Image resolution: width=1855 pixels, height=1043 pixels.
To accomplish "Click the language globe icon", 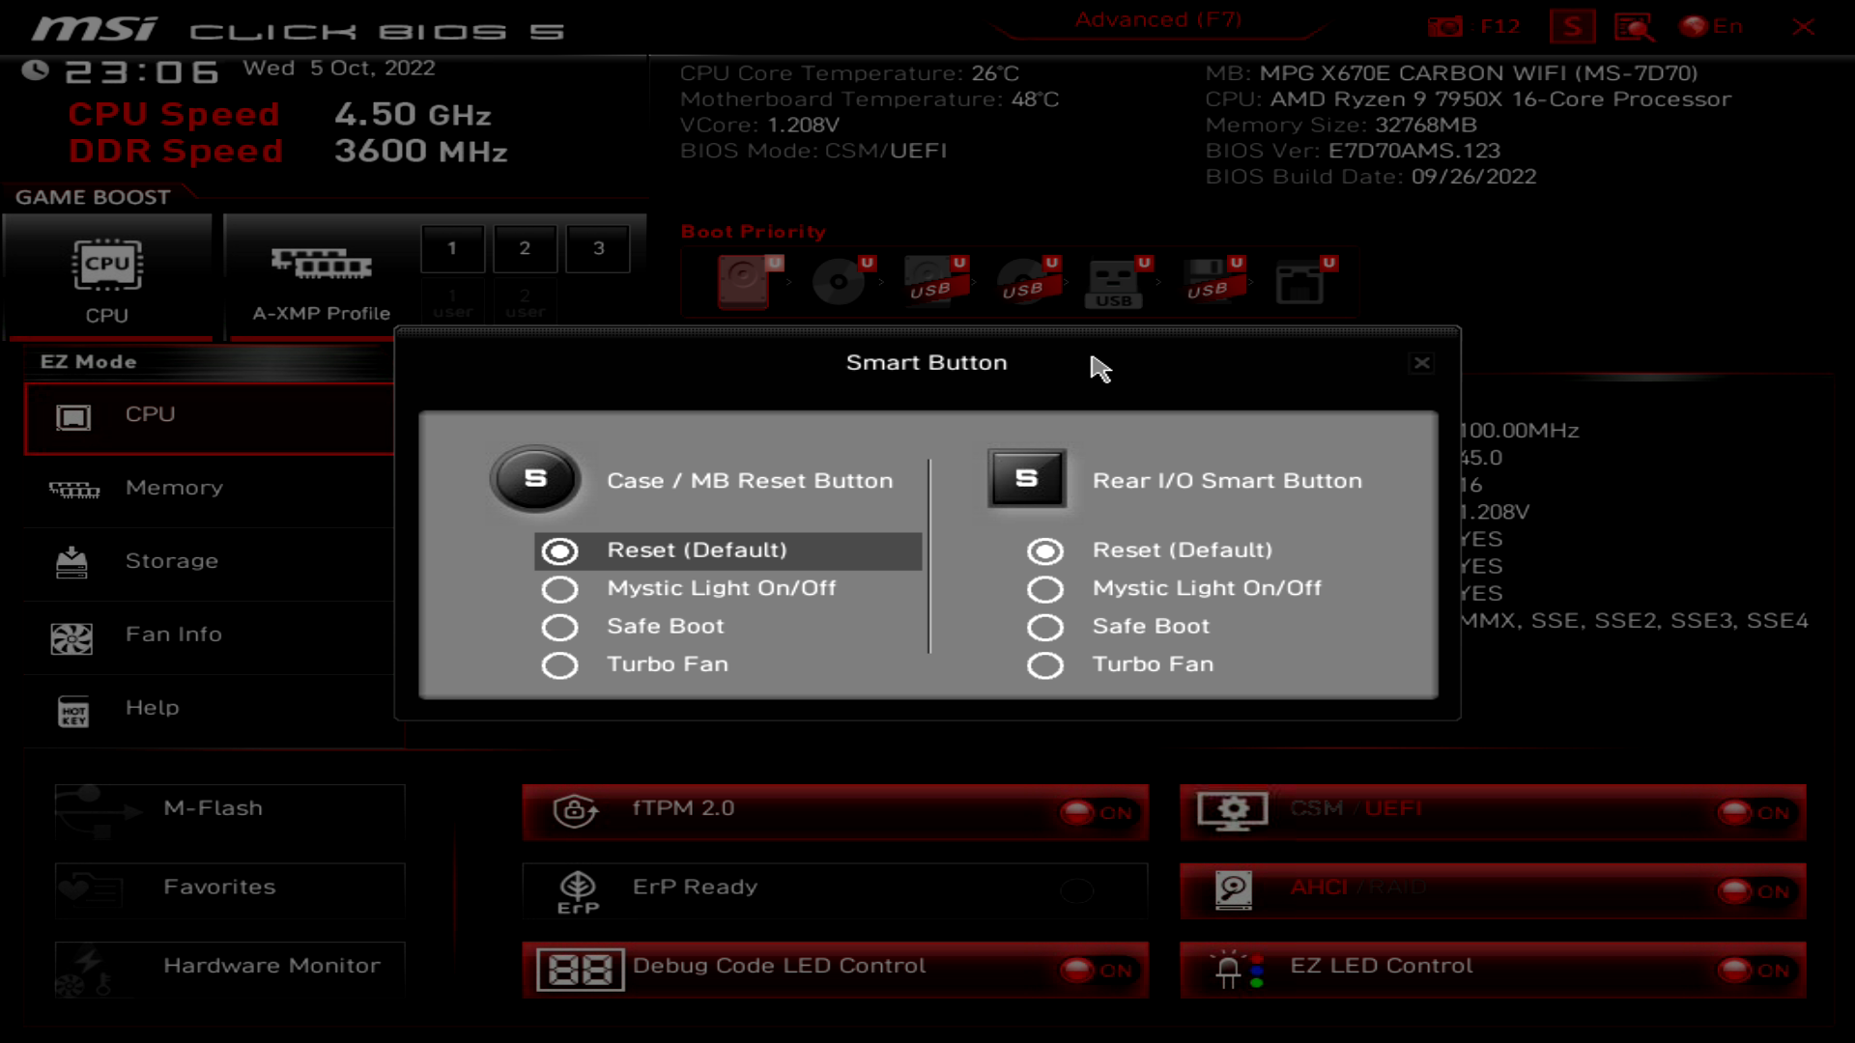I will pyautogui.click(x=1694, y=27).
